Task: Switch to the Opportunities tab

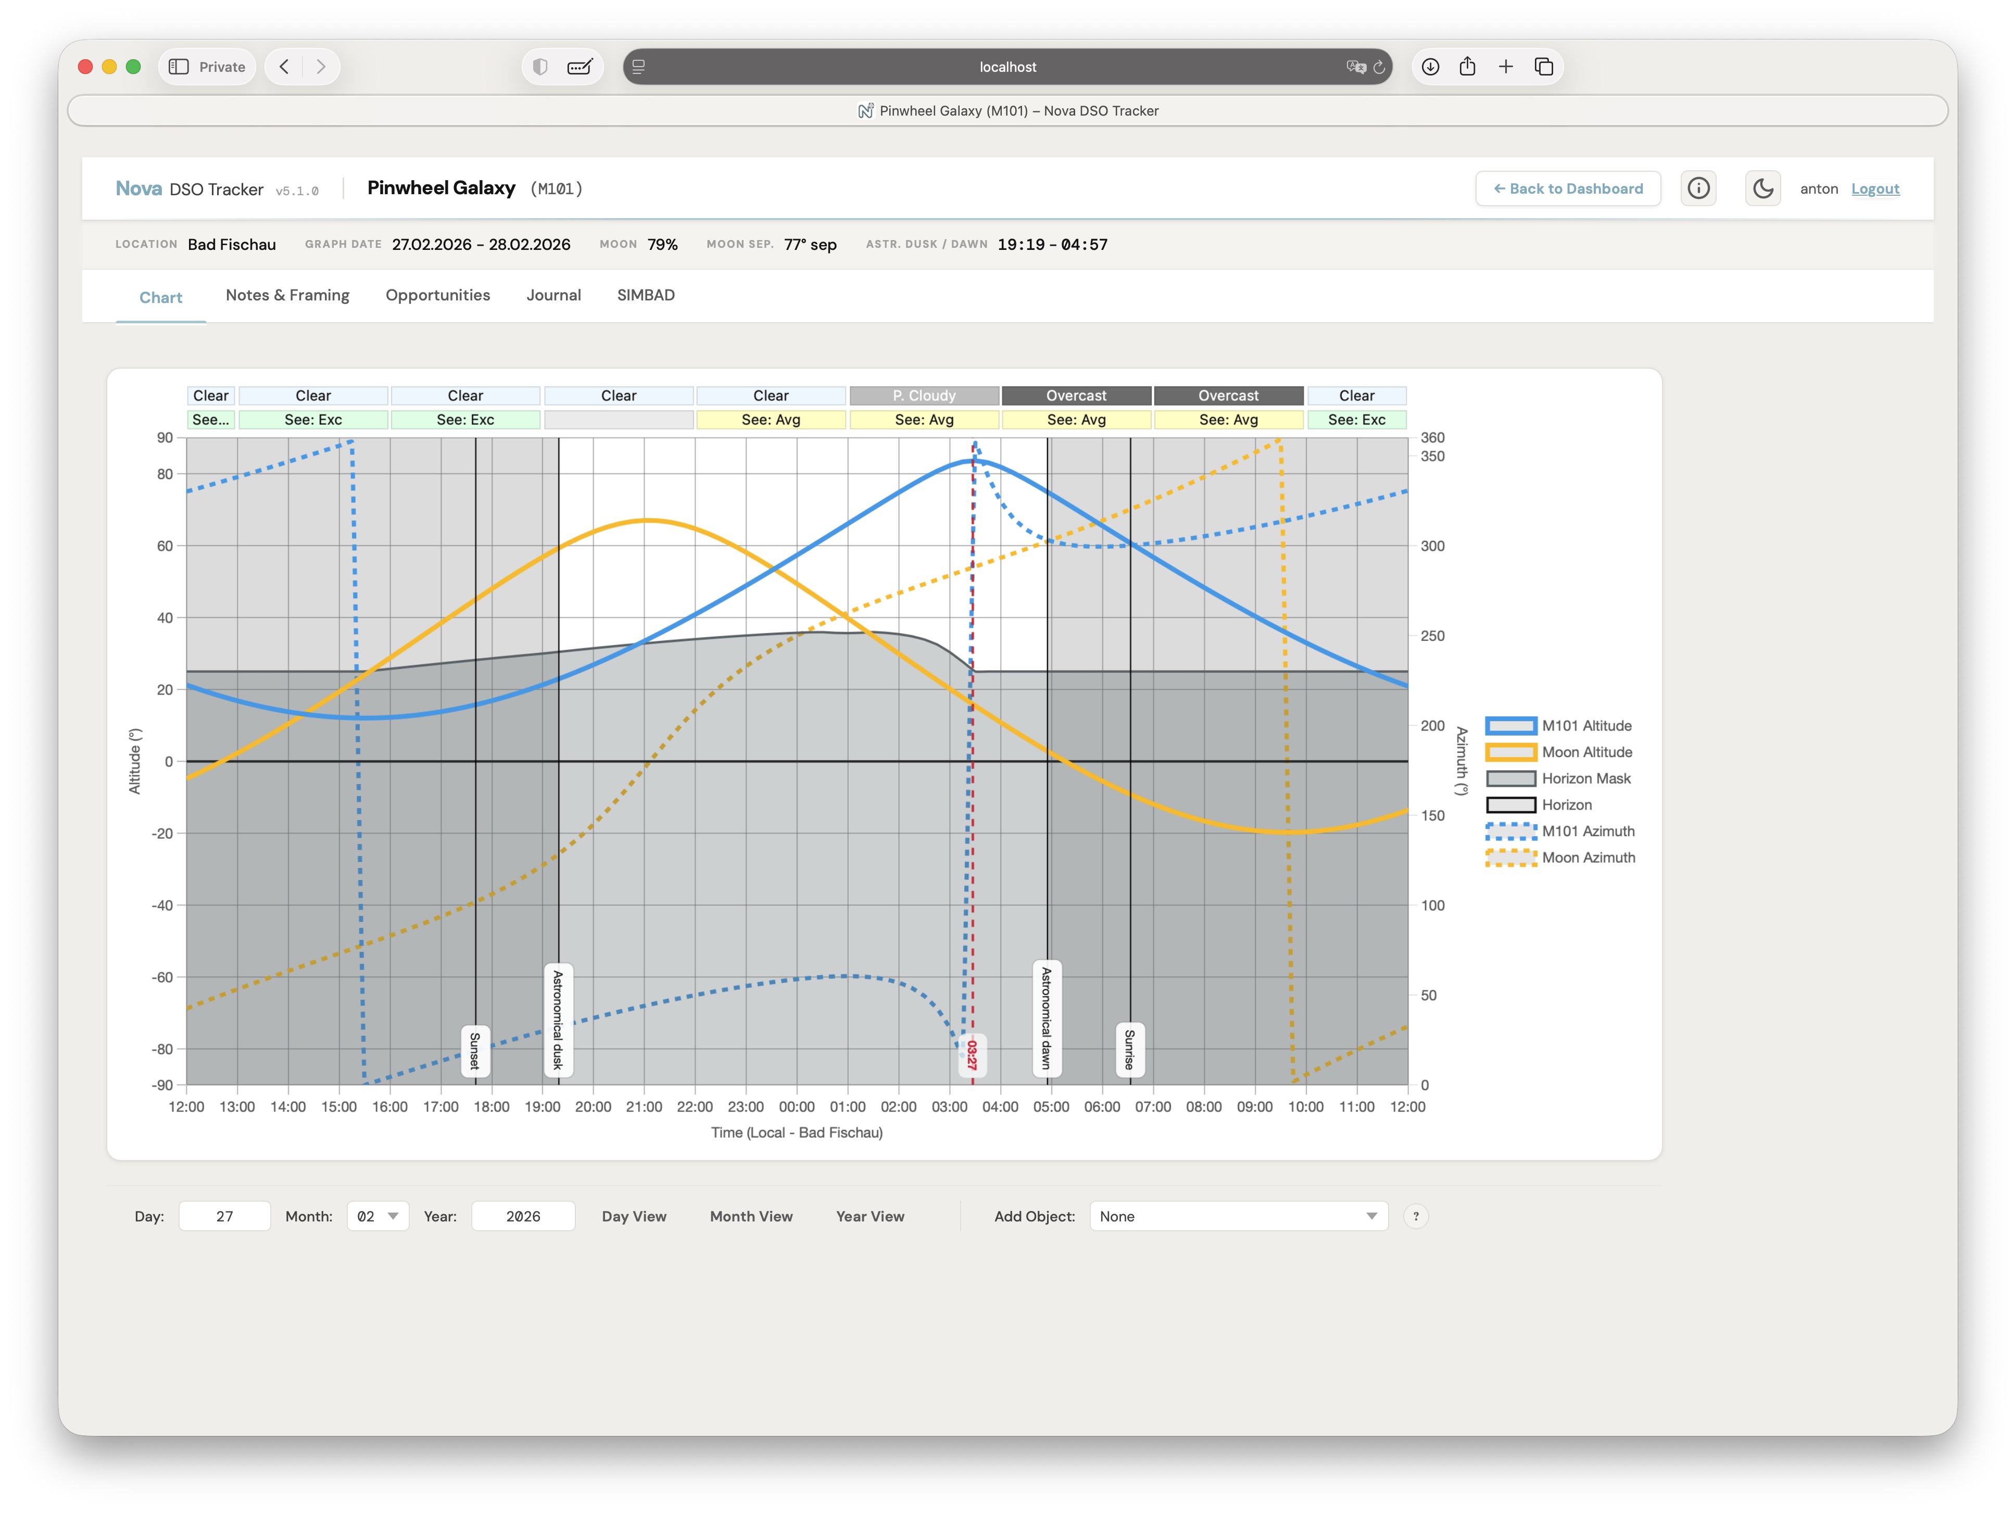Action: (437, 295)
